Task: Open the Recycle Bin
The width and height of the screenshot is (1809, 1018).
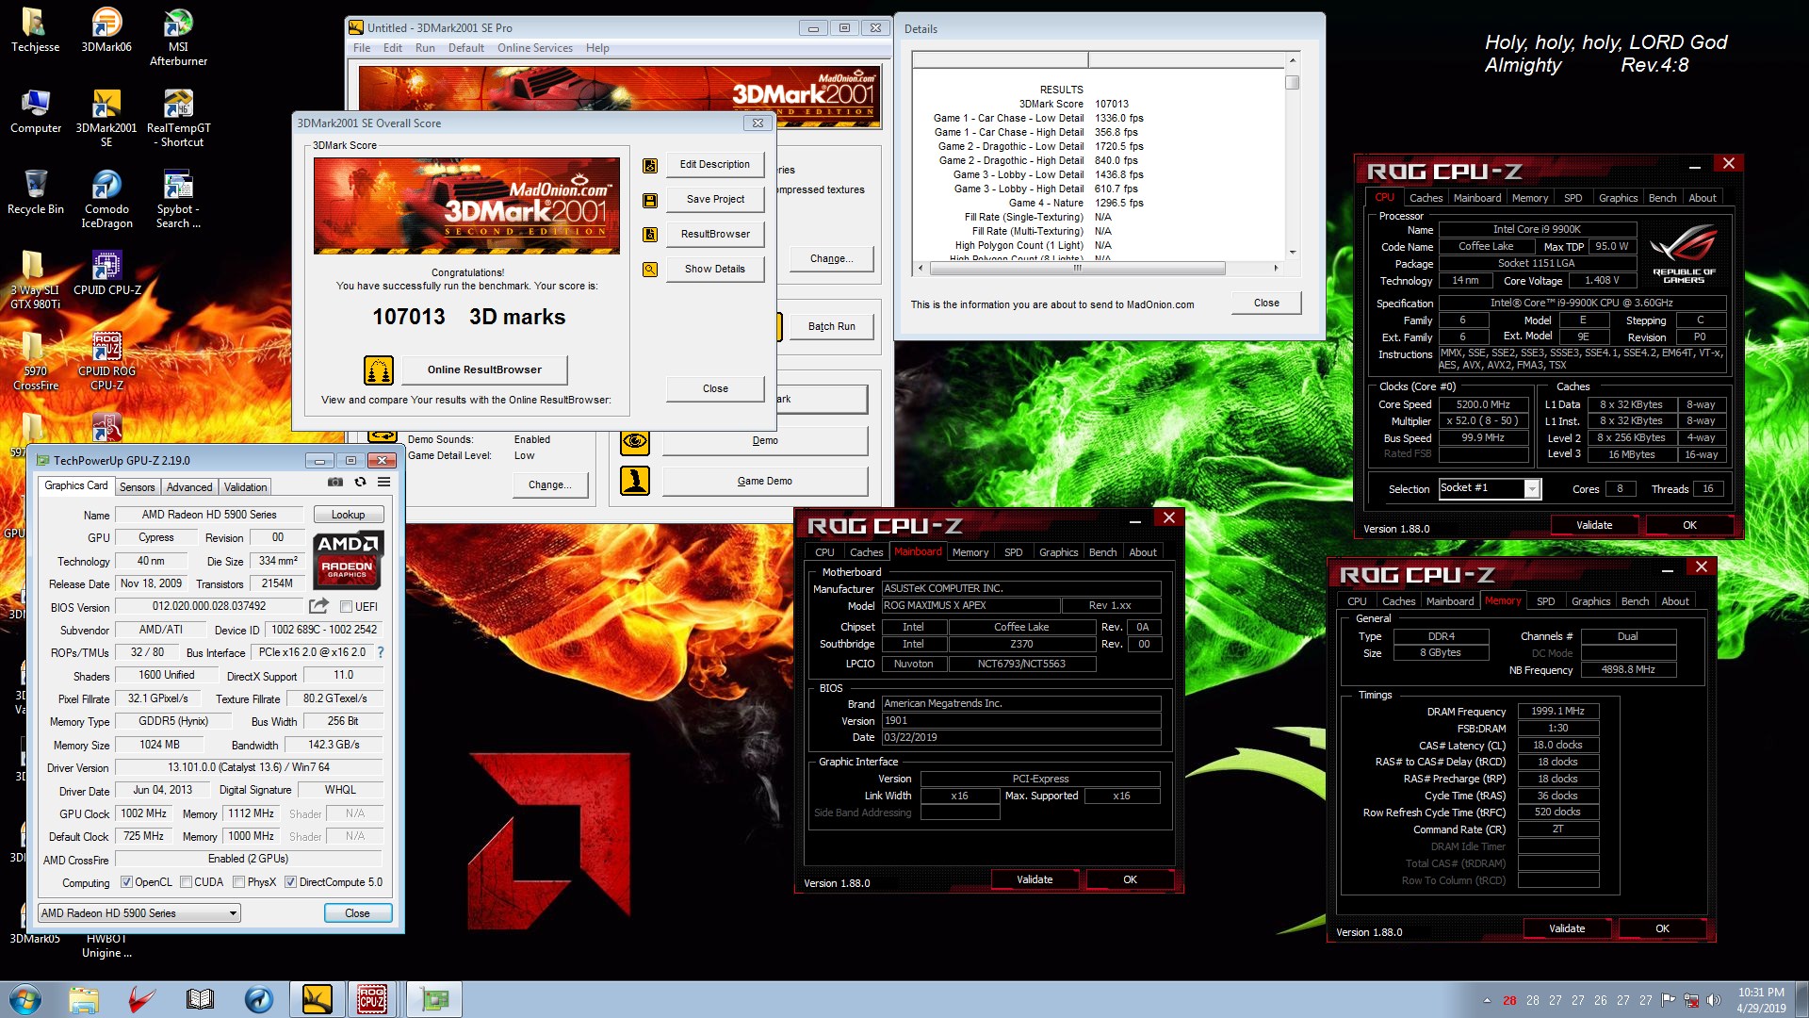Action: click(35, 192)
